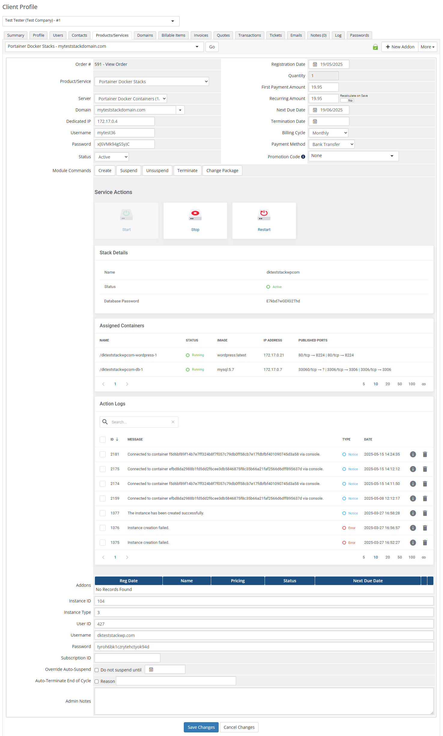Open the Status Active dropdown
Viewport: 443px width, 736px height.
pyautogui.click(x=112, y=157)
